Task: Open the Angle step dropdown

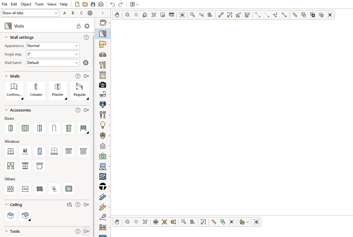Action: point(53,54)
